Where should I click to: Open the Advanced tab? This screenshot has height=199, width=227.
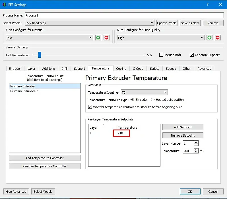(204, 69)
